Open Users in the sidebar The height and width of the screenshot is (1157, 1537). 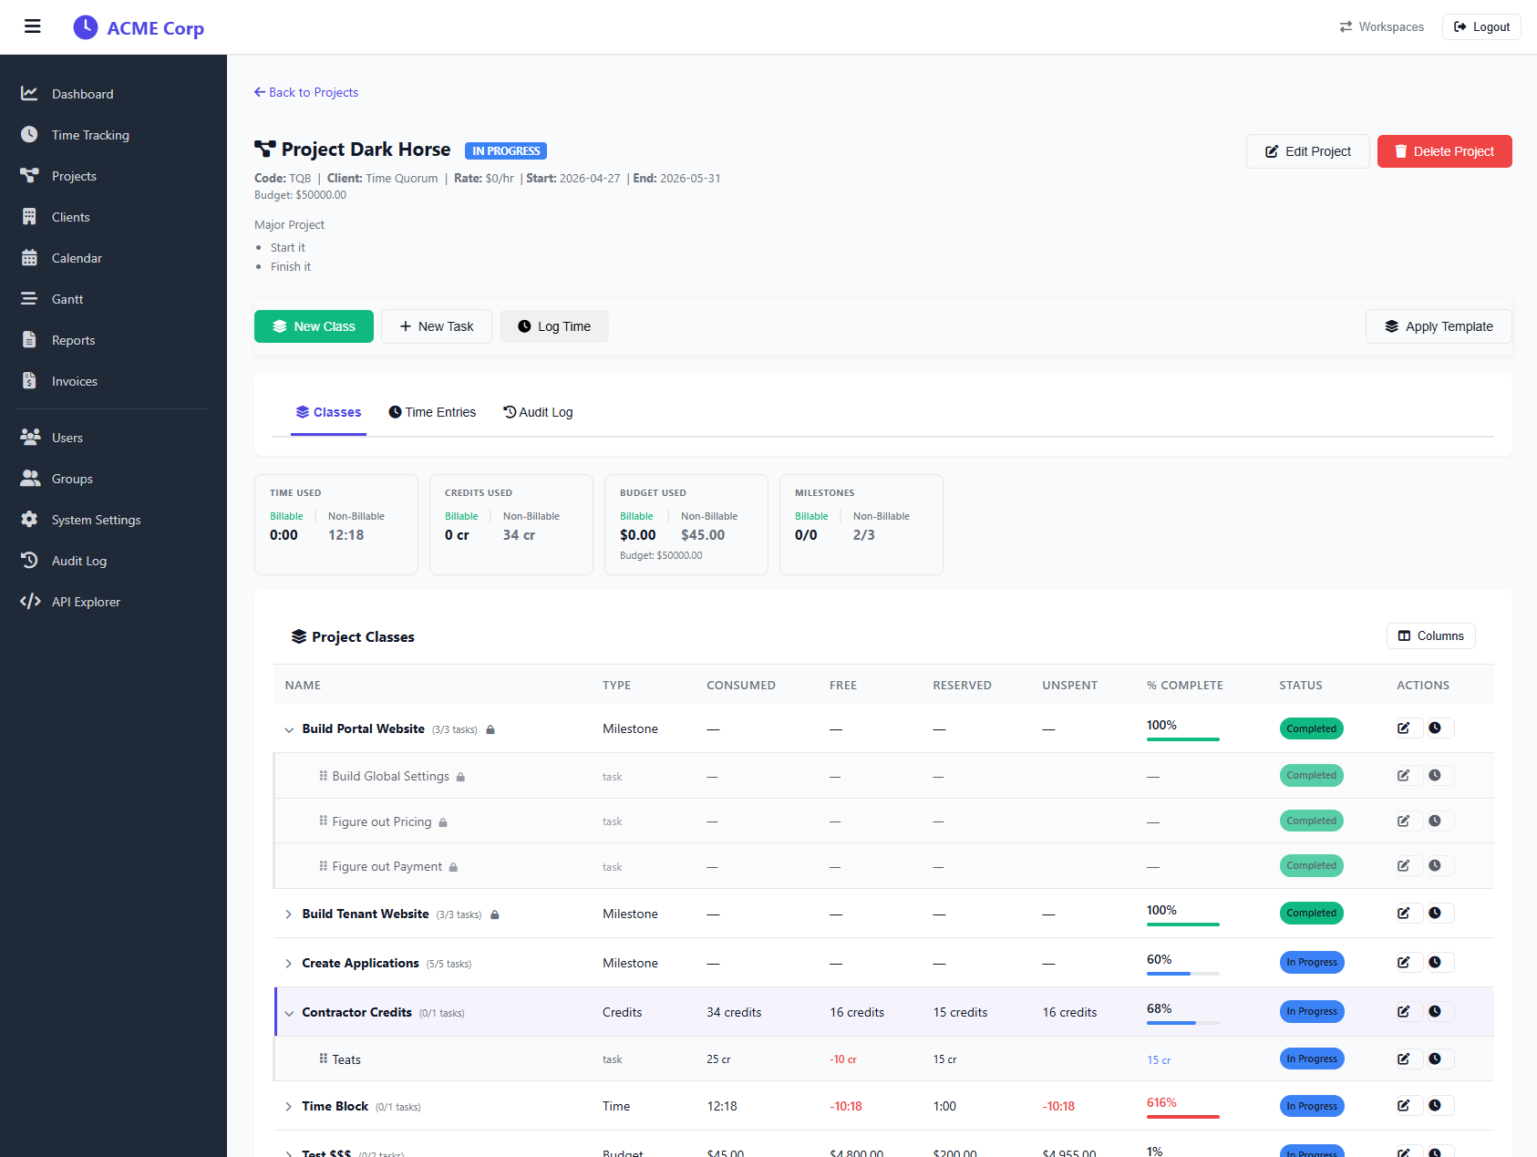pos(113,438)
